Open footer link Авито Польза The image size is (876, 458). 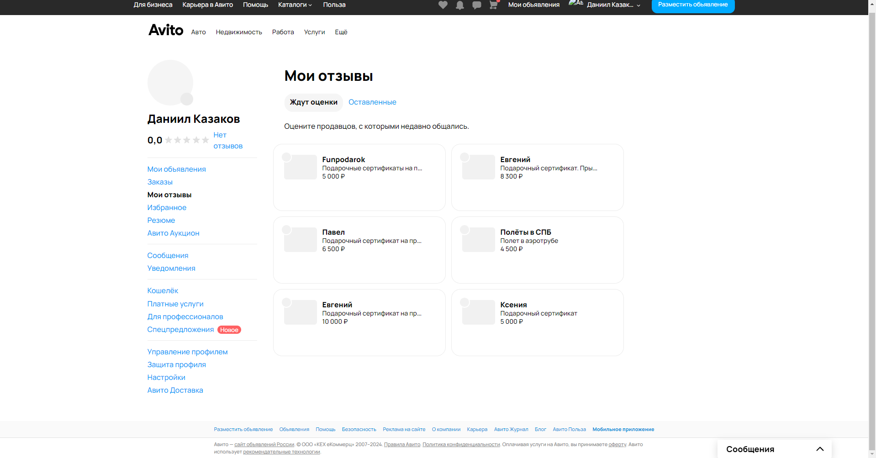pos(569,429)
